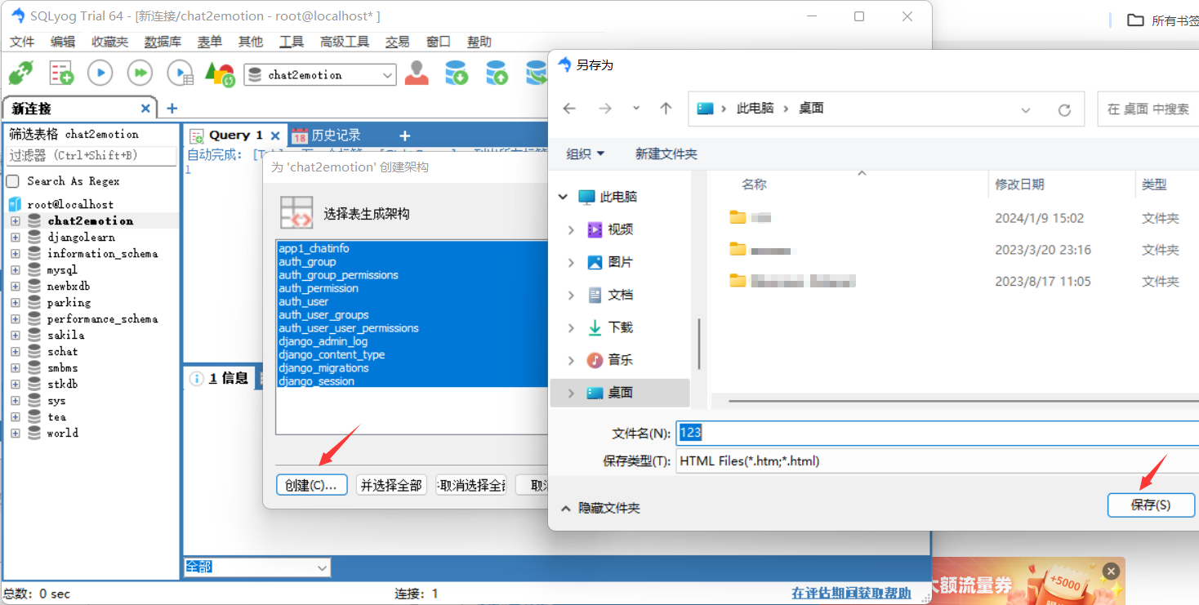Sort by 修改日期 column header
Image resolution: width=1199 pixels, height=605 pixels.
tap(1019, 185)
